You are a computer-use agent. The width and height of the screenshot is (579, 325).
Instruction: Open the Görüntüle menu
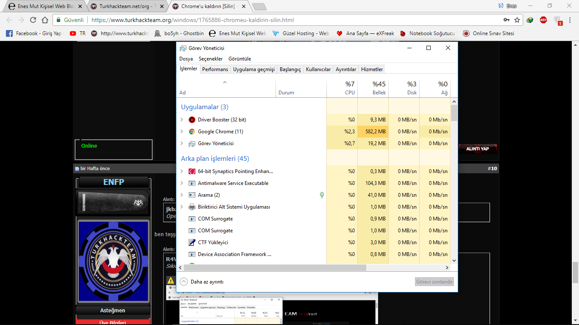(240, 59)
